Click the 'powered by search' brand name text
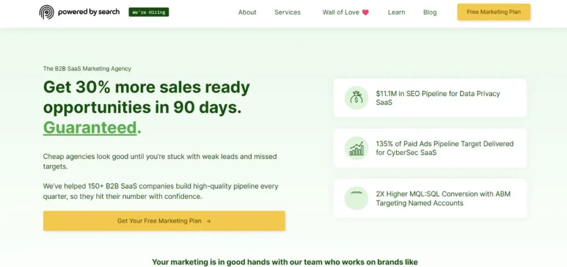The height and width of the screenshot is (267, 567). pyautogui.click(x=89, y=12)
